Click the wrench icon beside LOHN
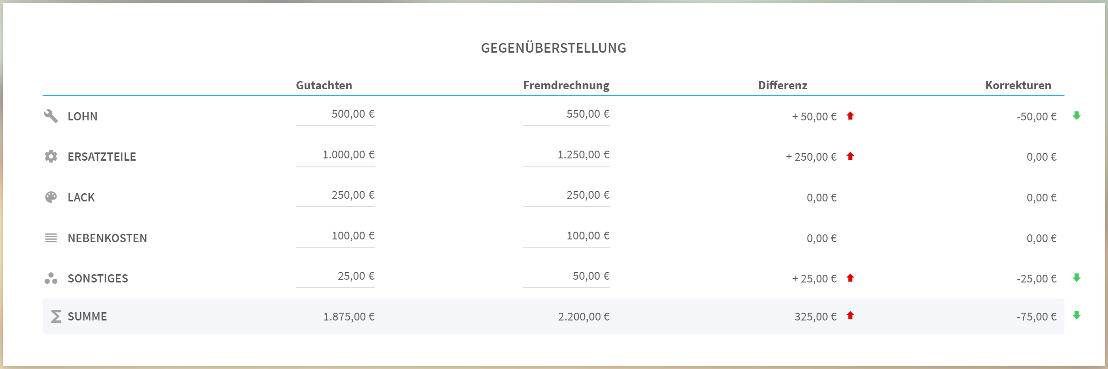Image resolution: width=1108 pixels, height=369 pixels. pyautogui.click(x=51, y=116)
